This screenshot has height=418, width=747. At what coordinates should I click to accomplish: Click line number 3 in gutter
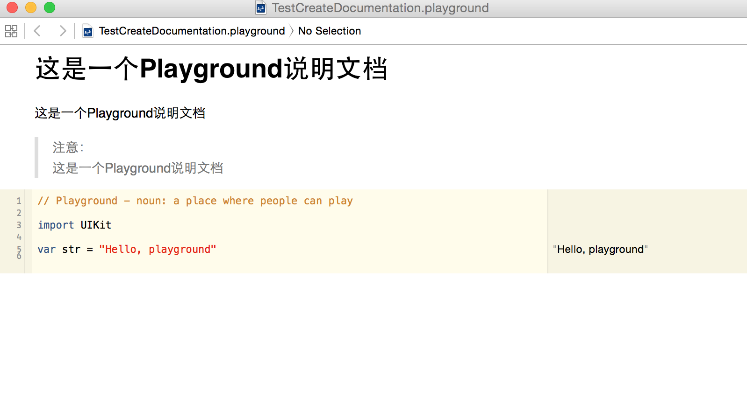point(19,225)
